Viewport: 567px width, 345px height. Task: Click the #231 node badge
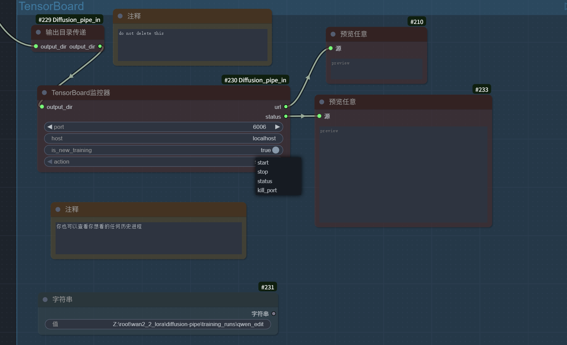[x=268, y=287]
